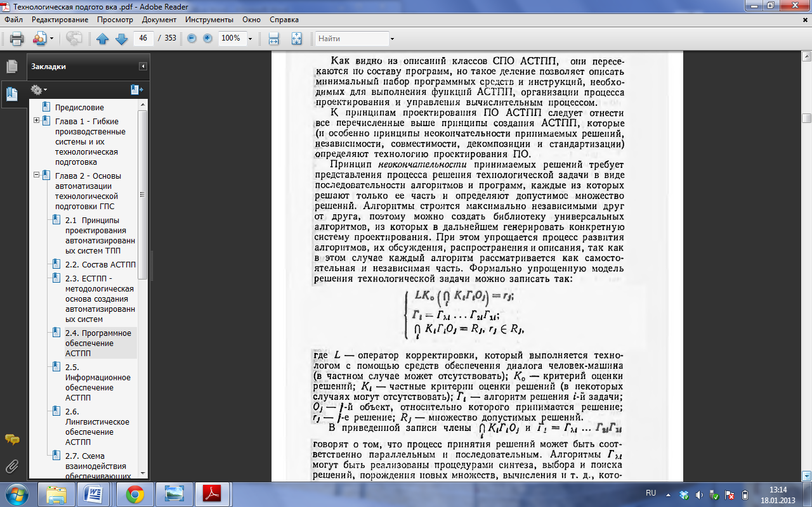The width and height of the screenshot is (812, 507).
Task: Click the RU language indicator
Action: [651, 492]
